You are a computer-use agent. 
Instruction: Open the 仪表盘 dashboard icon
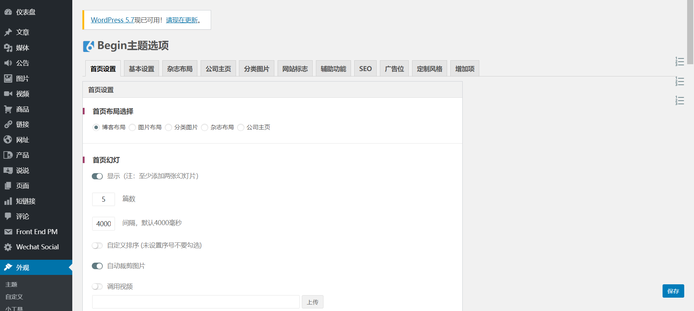pos(8,12)
